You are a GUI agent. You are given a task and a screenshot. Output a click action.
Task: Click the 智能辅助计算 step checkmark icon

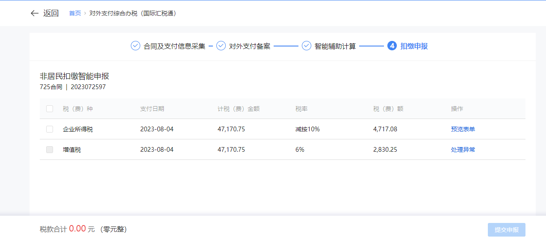point(307,46)
